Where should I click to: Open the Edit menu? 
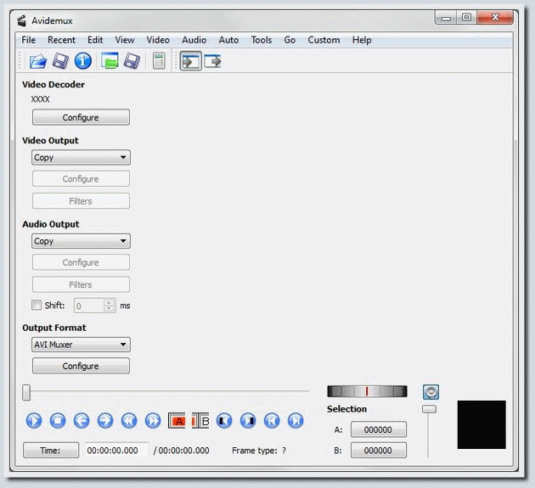point(95,40)
